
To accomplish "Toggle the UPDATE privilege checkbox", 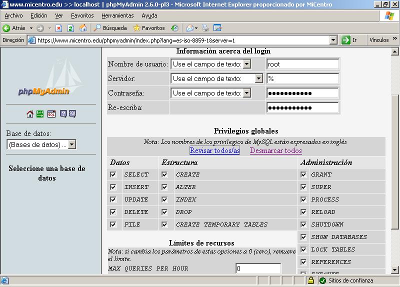I will tap(113, 199).
